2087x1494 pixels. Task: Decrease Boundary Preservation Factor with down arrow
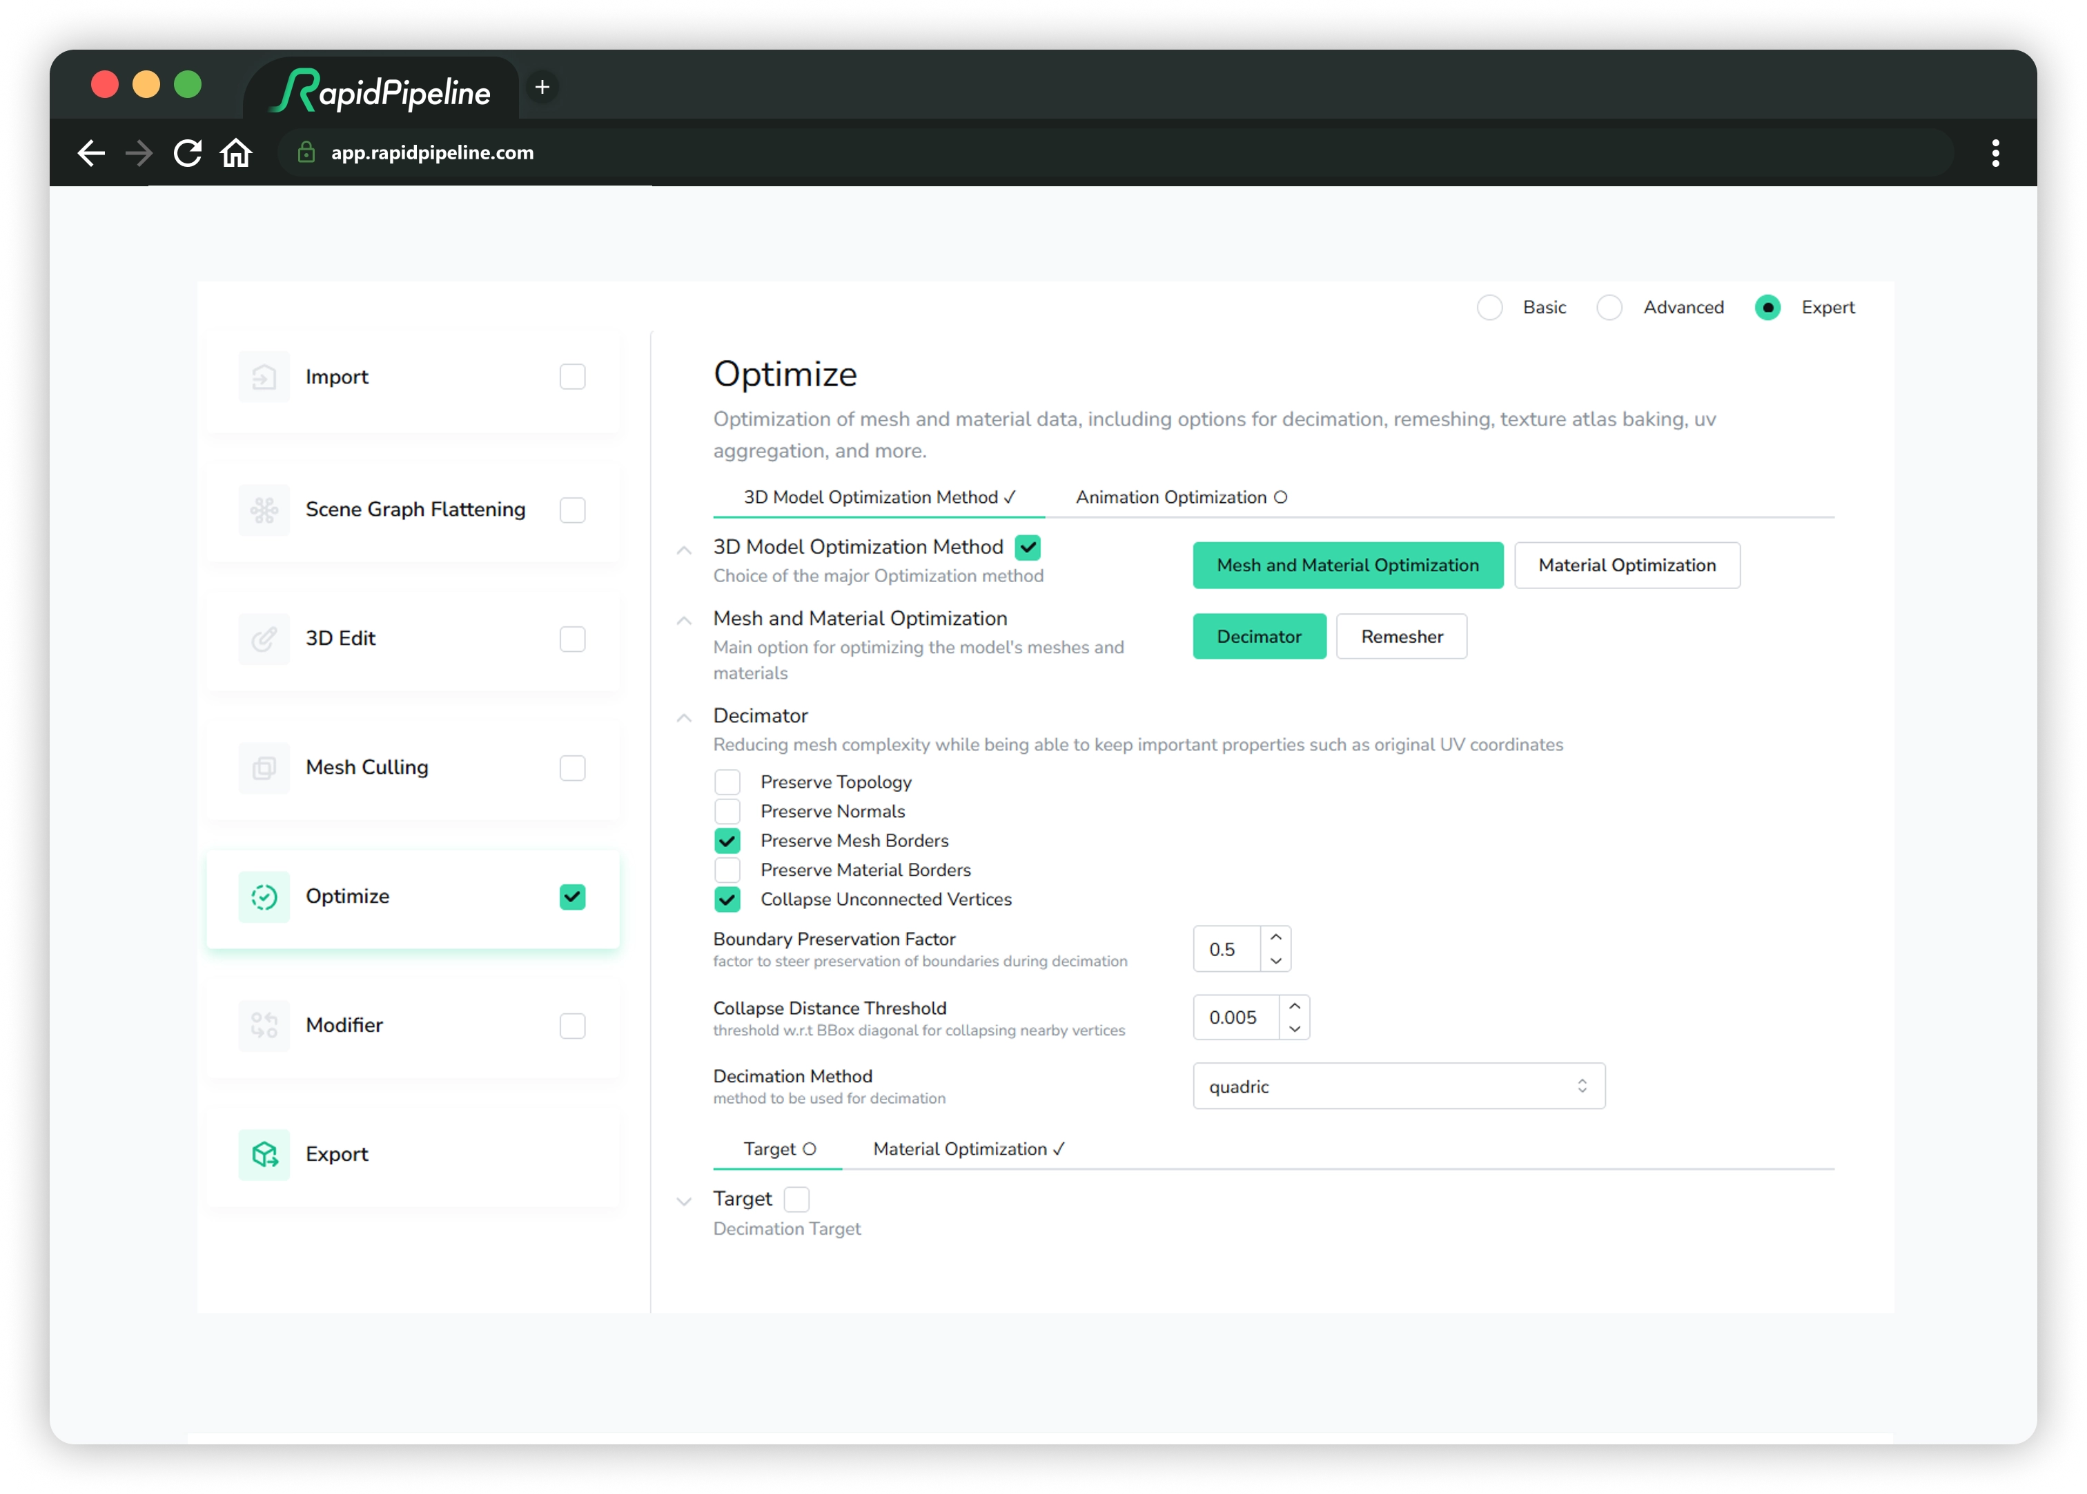click(1275, 960)
